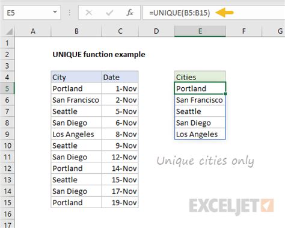Screen dimensions: 285x228
Task: Select row 10 header
Action: click(7, 146)
